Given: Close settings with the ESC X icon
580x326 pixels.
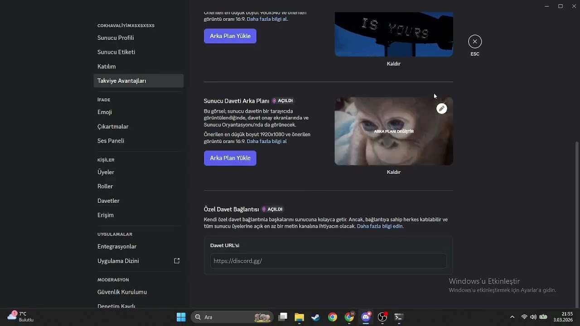Looking at the screenshot, I should (475, 42).
